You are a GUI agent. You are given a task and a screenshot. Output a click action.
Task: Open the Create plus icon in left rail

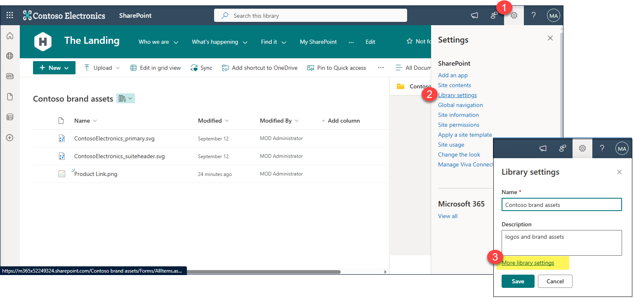pyautogui.click(x=10, y=138)
